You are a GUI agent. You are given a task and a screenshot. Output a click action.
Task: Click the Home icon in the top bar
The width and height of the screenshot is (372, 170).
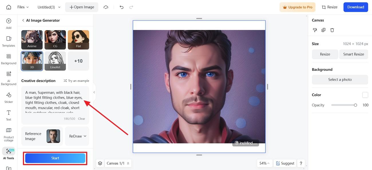9,7
